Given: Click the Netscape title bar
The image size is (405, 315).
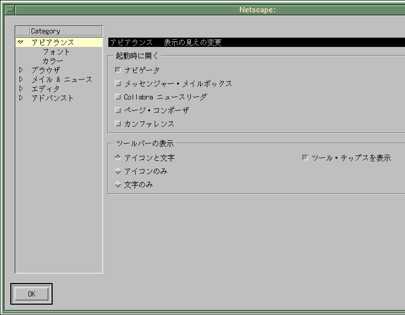Looking at the screenshot, I should [210, 10].
